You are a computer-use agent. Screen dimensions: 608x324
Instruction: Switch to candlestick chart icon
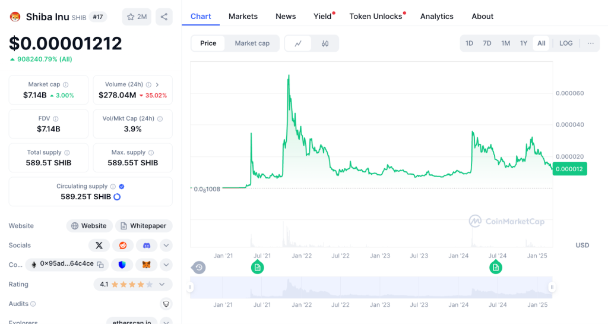click(x=325, y=43)
